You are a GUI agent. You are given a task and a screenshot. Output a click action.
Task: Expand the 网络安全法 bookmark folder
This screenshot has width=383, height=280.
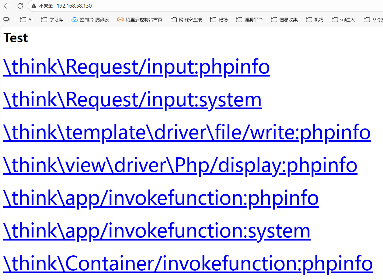(x=186, y=19)
